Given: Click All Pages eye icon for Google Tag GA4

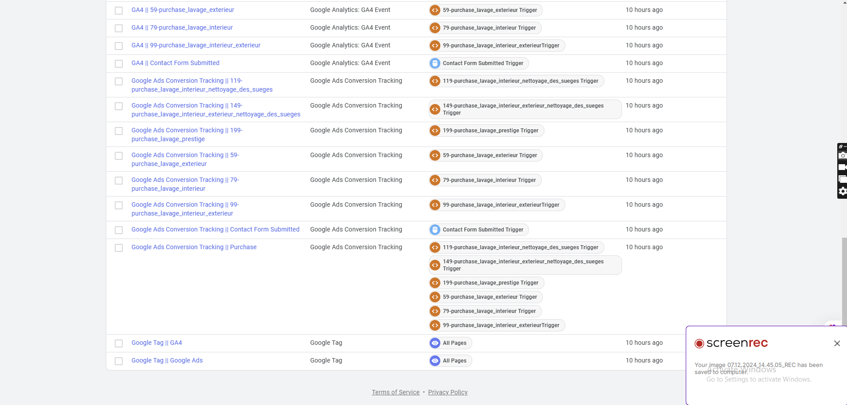Looking at the screenshot, I should tap(435, 343).
